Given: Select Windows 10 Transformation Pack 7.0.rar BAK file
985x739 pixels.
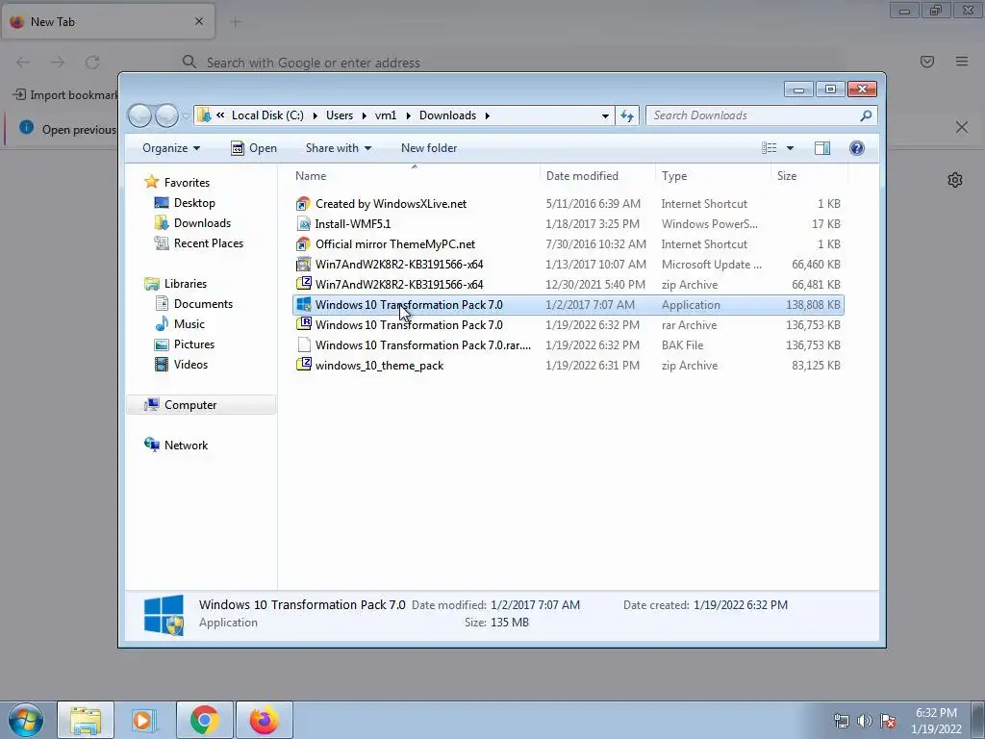Looking at the screenshot, I should (x=568, y=345).
